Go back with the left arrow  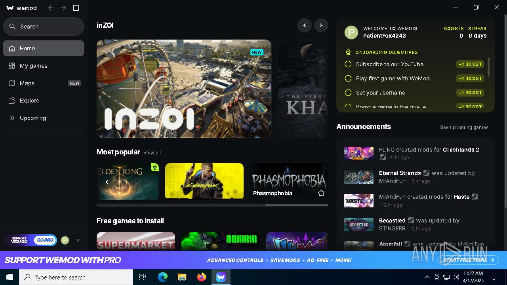point(51,8)
